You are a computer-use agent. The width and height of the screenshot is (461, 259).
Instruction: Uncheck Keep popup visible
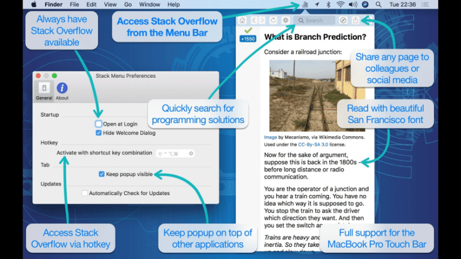[x=101, y=174]
